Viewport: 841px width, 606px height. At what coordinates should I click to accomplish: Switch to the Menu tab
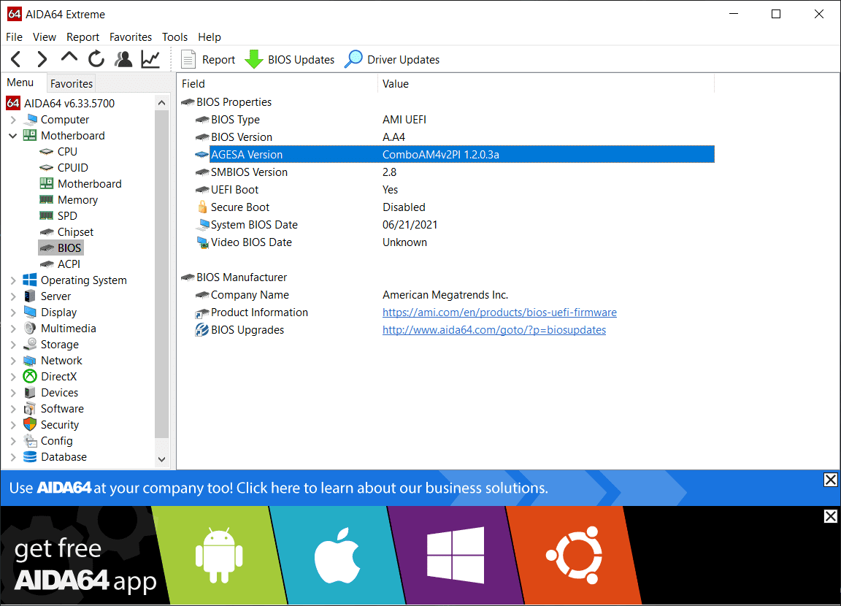[x=20, y=83]
